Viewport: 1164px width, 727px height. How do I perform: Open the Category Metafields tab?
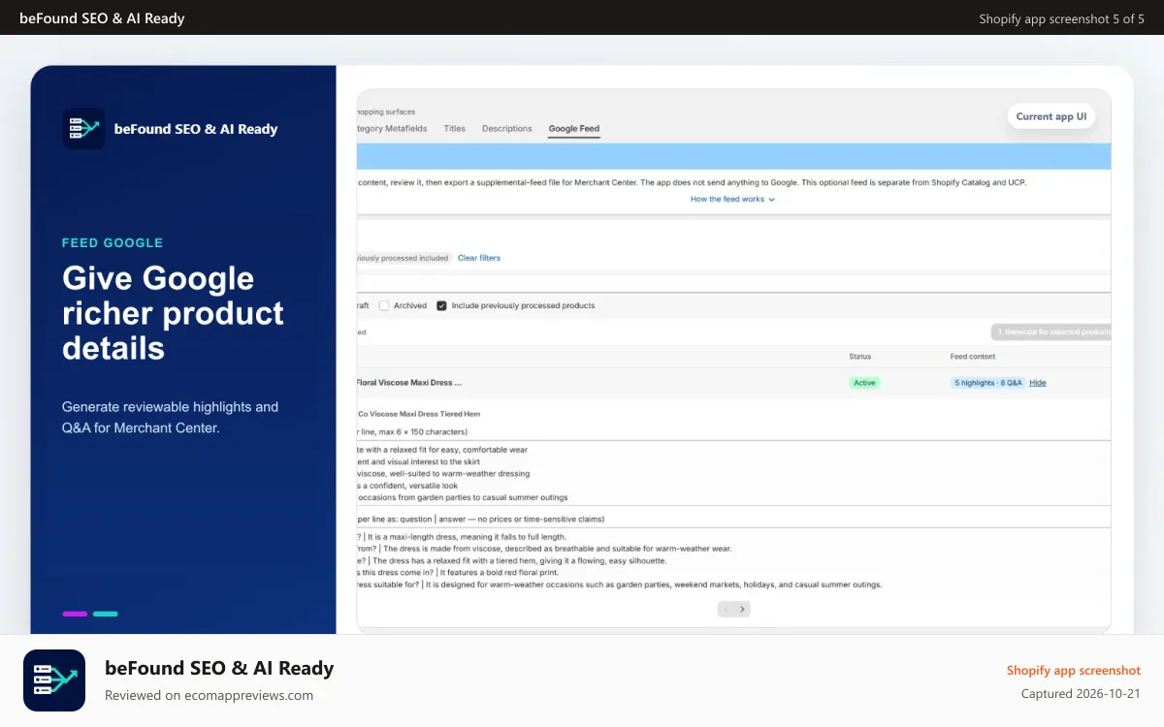click(392, 128)
